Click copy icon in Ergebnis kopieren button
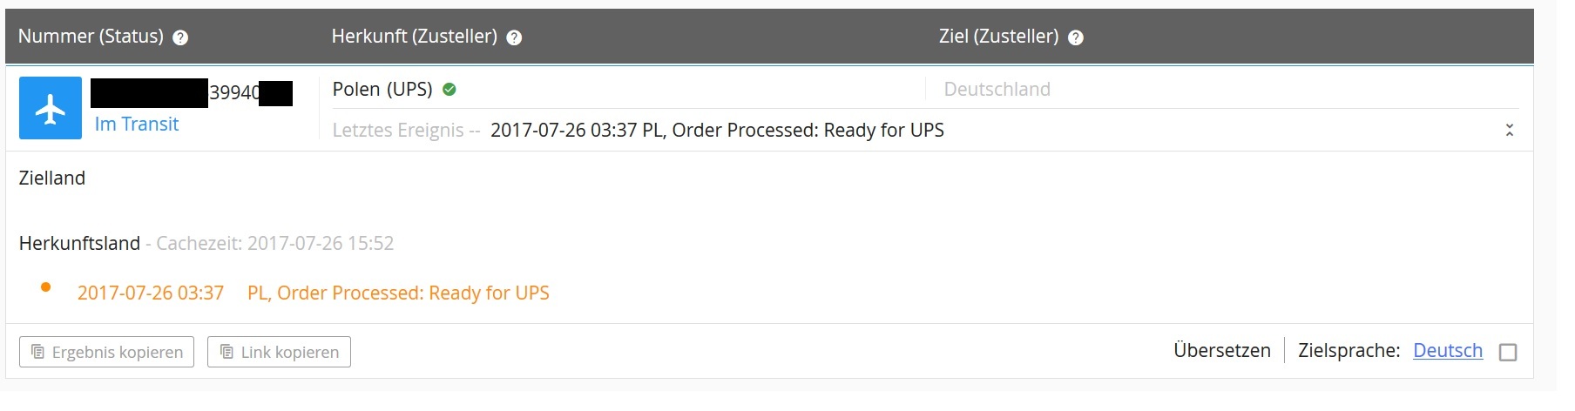Image resolution: width=1575 pixels, height=411 pixels. (38, 352)
